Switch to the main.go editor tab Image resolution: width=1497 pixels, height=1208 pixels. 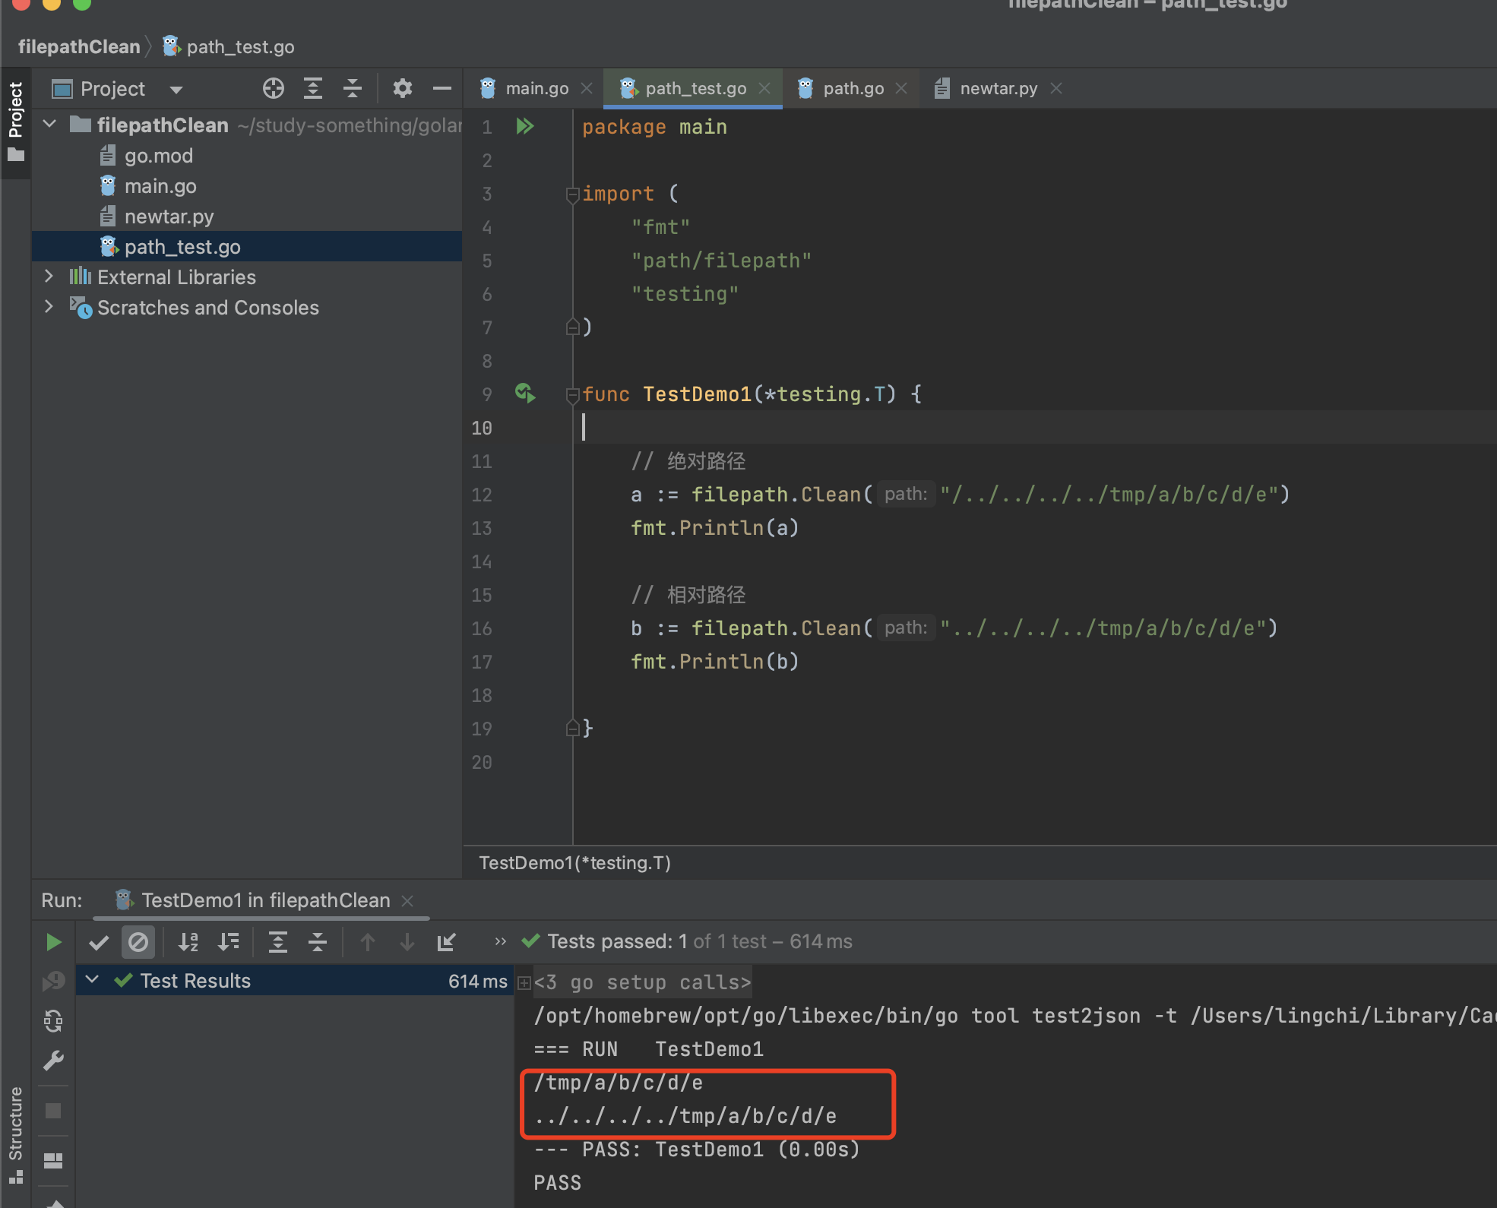(536, 89)
